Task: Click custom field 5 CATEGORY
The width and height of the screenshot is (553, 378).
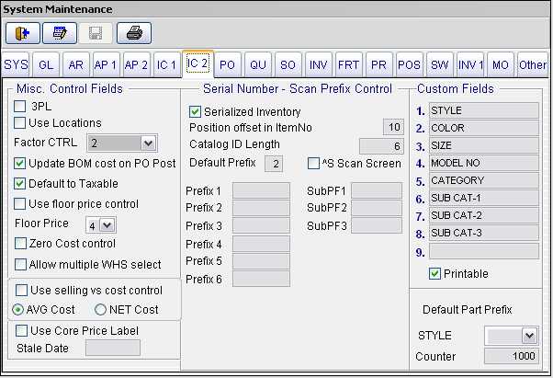Action: pyautogui.click(x=484, y=180)
